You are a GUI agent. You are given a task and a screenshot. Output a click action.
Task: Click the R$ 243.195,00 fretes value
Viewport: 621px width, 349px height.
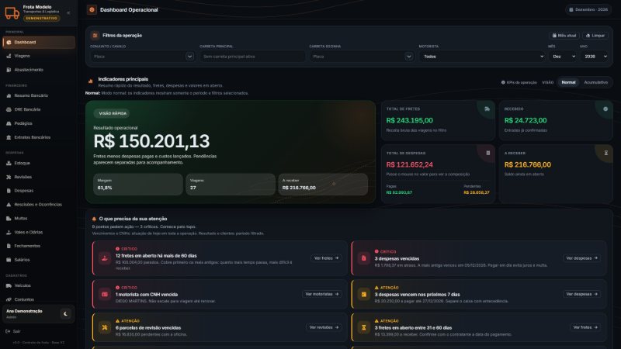[x=410, y=120]
